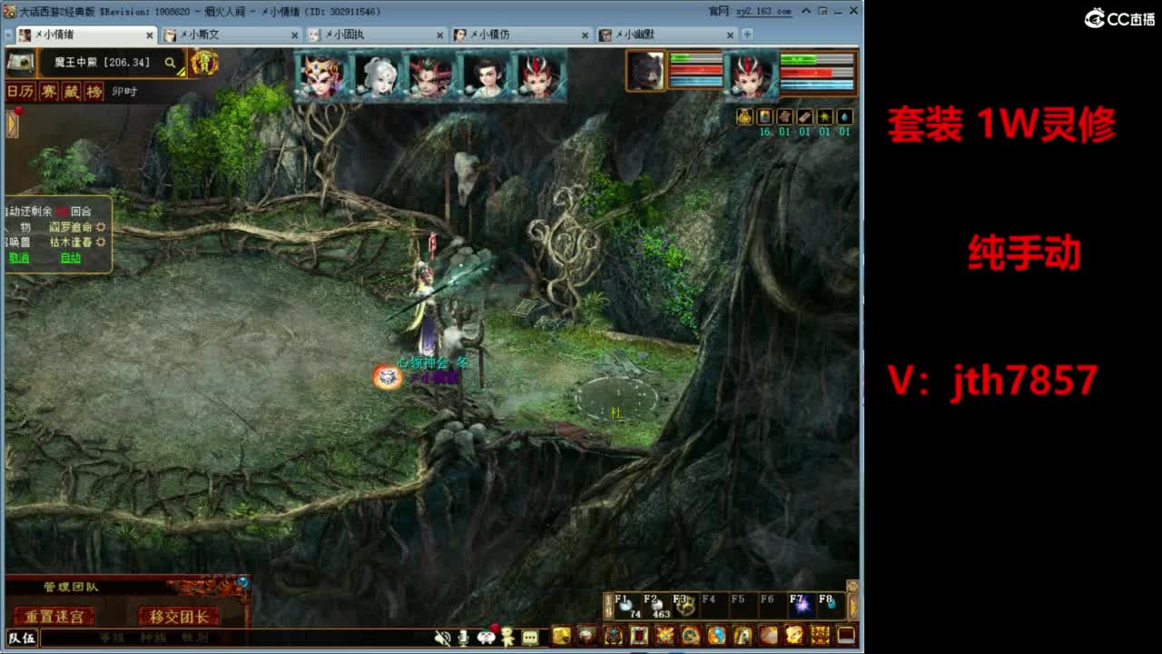Select the first team portrait with gold crown
The height and width of the screenshot is (654, 1162).
coord(322,76)
